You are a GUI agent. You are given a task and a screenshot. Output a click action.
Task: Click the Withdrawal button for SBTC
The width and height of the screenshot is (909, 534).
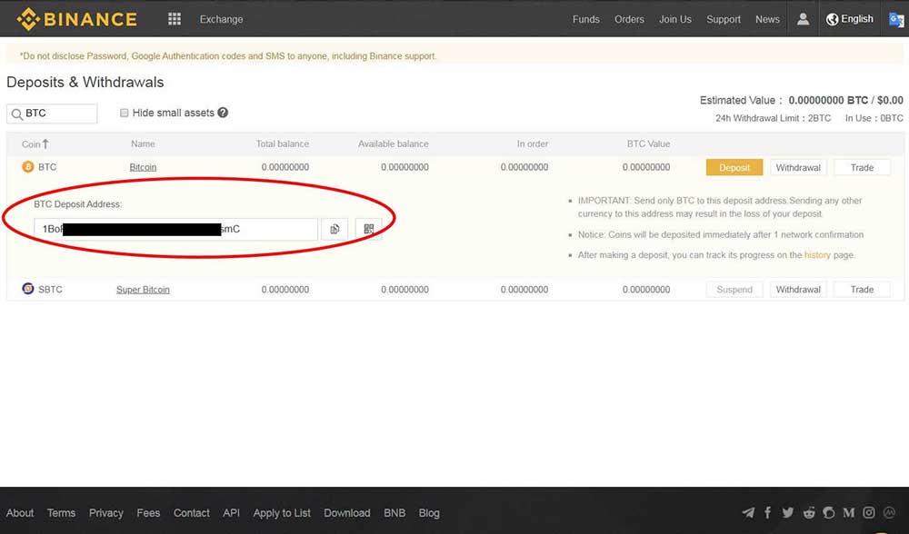point(798,289)
